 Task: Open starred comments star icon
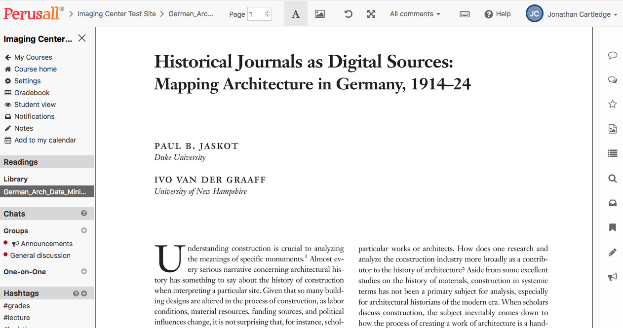613,104
